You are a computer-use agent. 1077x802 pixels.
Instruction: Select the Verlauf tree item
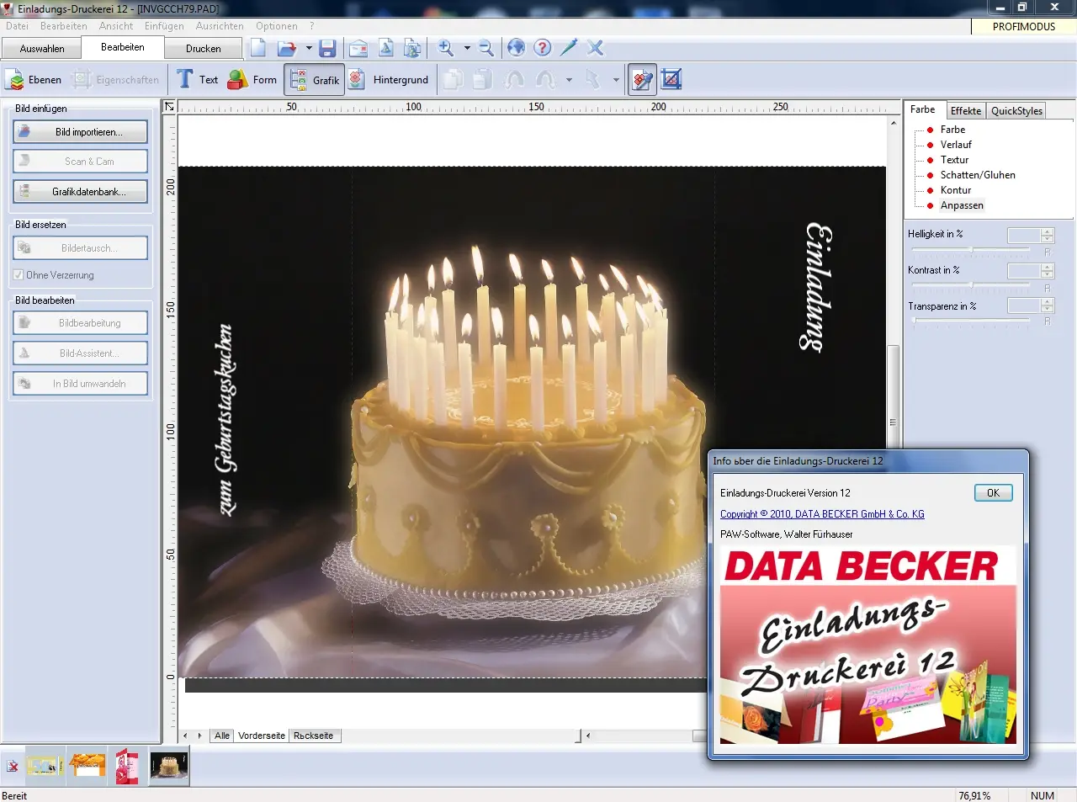(956, 145)
